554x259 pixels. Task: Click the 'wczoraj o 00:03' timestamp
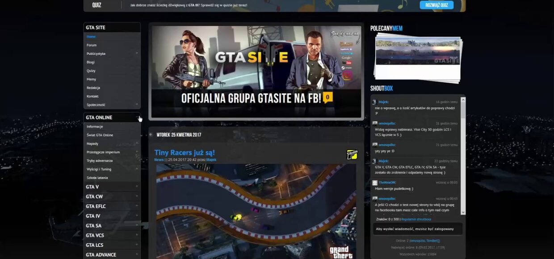coord(447,182)
